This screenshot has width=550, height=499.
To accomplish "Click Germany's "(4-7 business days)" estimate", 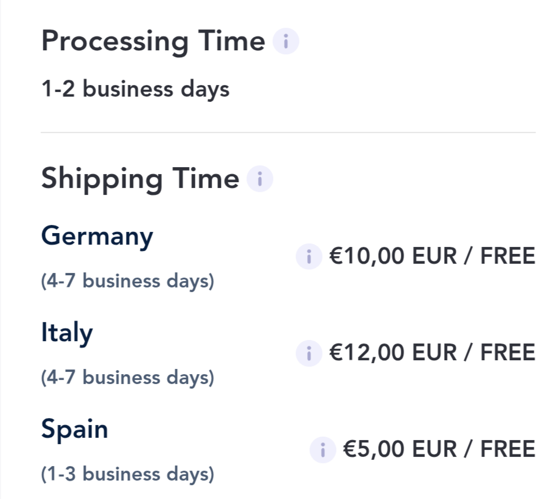I will 127,281.
